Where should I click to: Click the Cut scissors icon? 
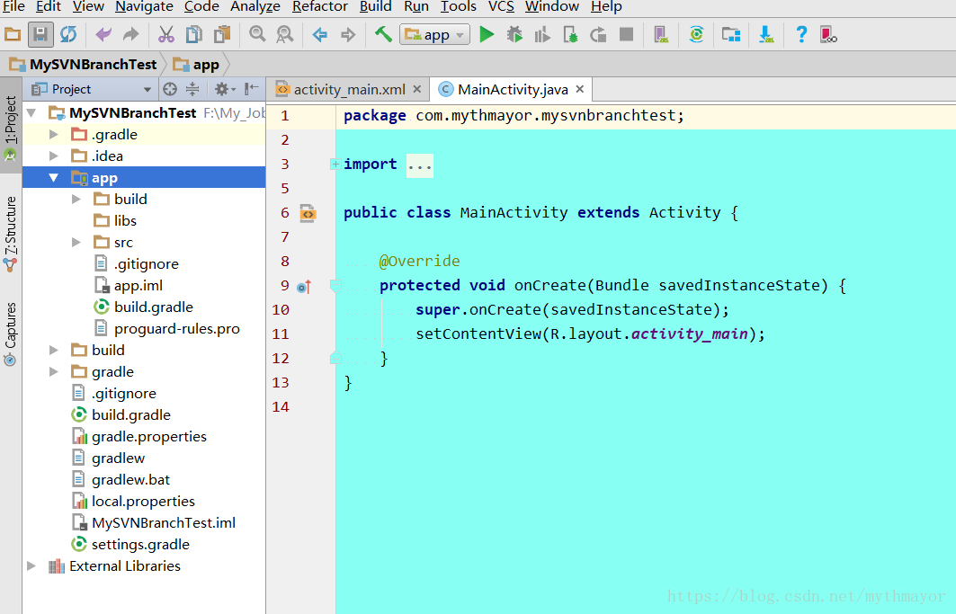pos(165,34)
